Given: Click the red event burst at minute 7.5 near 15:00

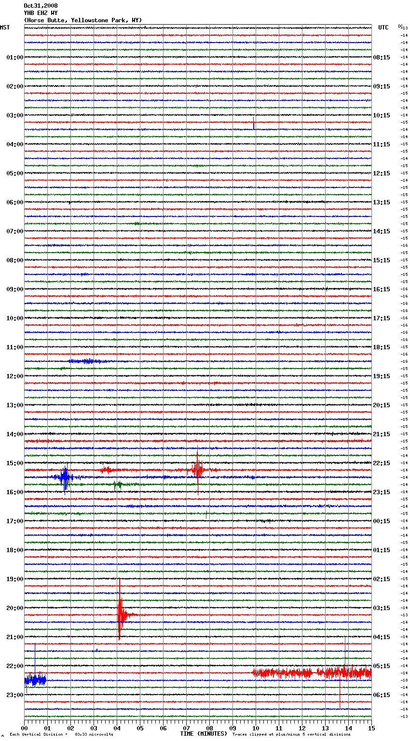Looking at the screenshot, I should point(197,470).
